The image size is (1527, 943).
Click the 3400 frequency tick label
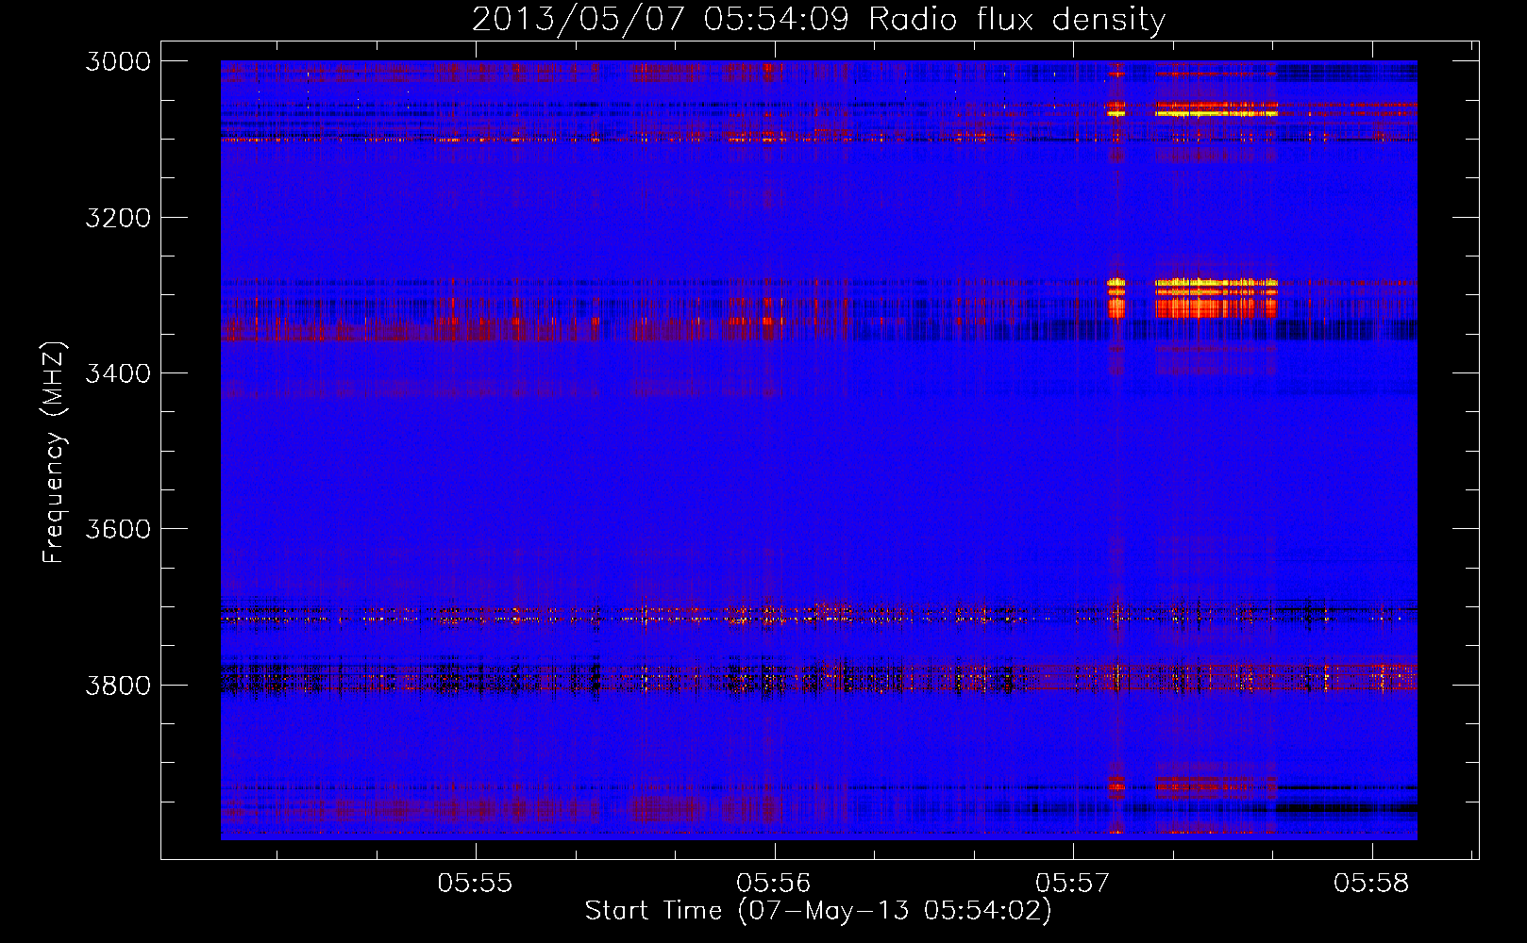point(118,373)
